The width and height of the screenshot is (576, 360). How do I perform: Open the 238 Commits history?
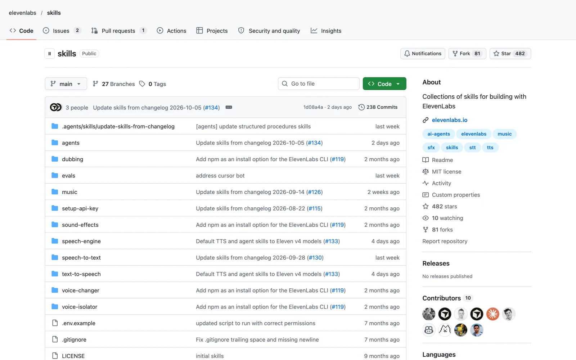coord(378,107)
